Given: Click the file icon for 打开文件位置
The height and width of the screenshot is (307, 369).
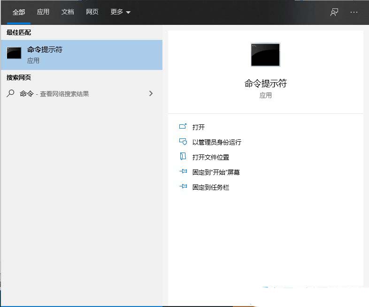Looking at the screenshot, I should tap(183, 157).
